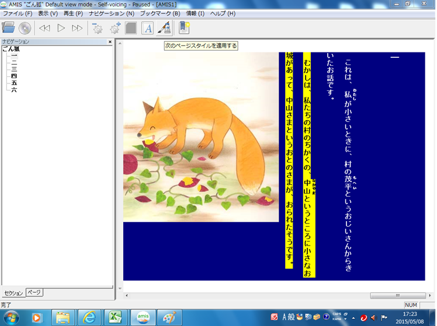Image resolution: width=437 pixels, height=326 pixels.
Task: Select section 三 in navigation tree
Action: click(14, 69)
